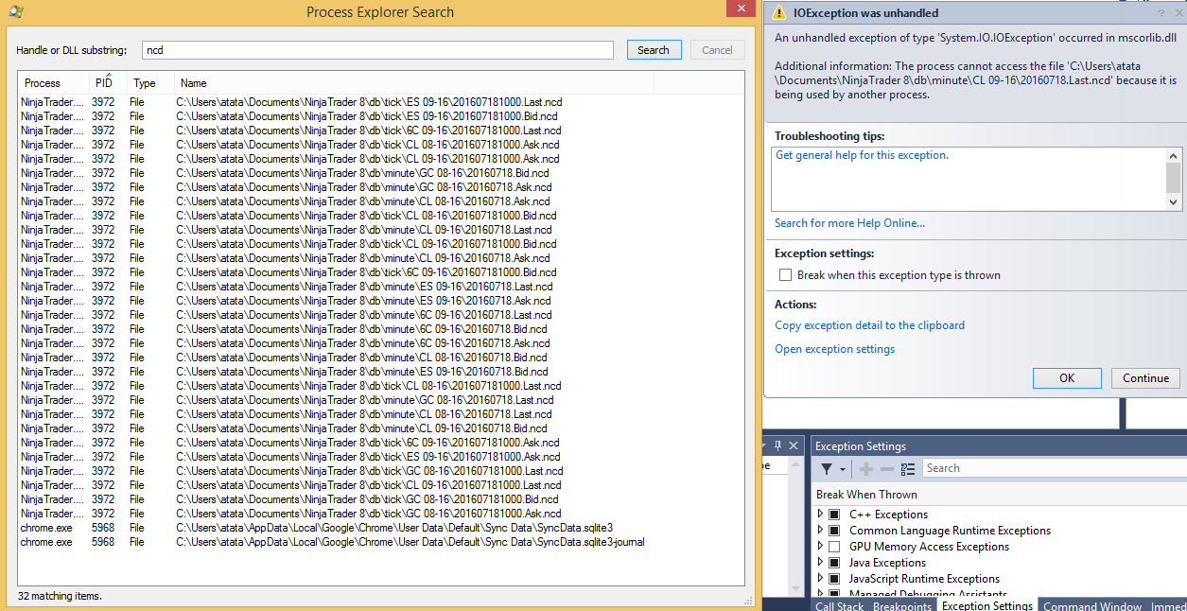Toggle JavaScript Runtime Exceptions checkbox
Screen dimensions: 1187x611
point(834,579)
